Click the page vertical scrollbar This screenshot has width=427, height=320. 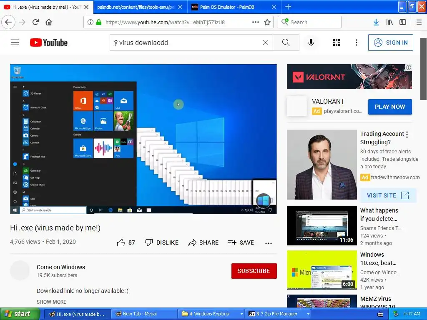tap(424, 69)
